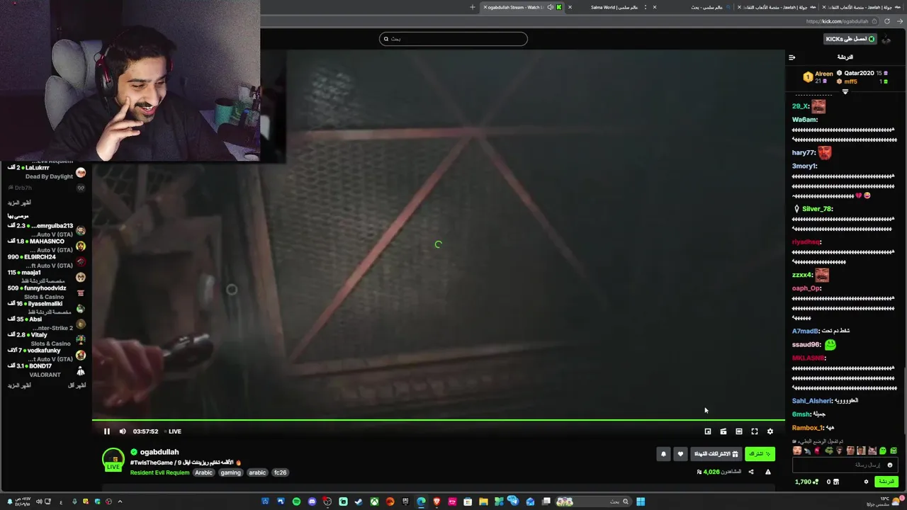Report stream with warning triangle icon
This screenshot has width=907, height=510.
pos(767,472)
